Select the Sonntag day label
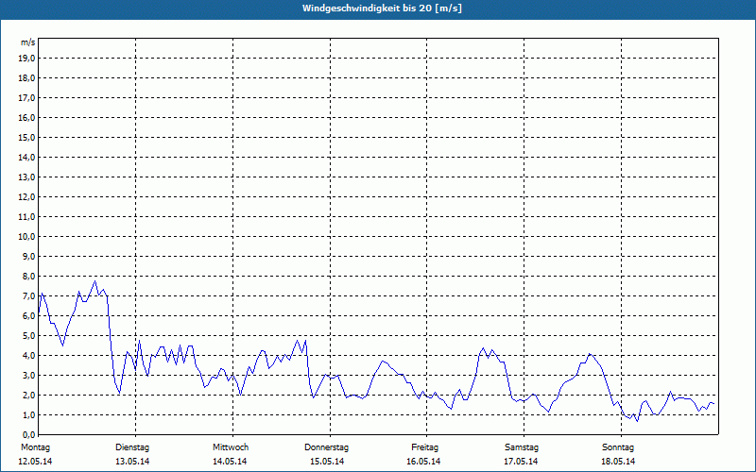The width and height of the screenshot is (756, 472). (618, 447)
